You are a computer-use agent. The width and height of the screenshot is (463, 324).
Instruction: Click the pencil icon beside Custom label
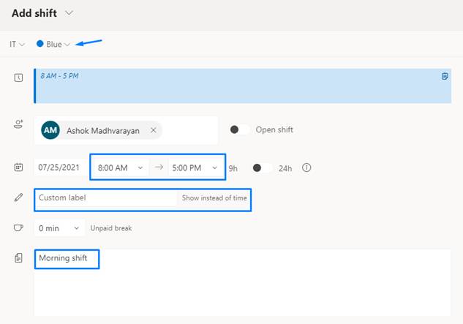[18, 197]
